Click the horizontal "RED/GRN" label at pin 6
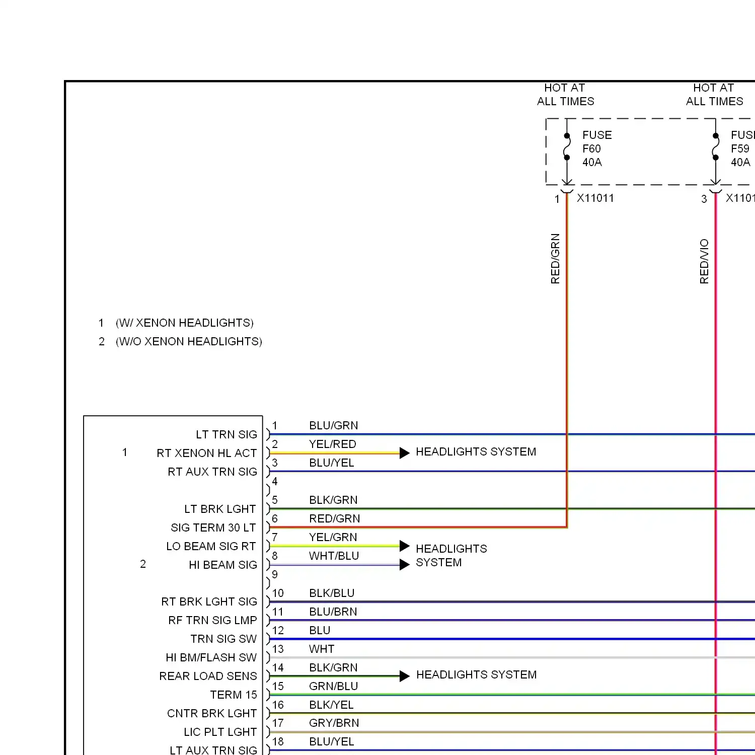Screen dimensions: 755x755 point(335,518)
